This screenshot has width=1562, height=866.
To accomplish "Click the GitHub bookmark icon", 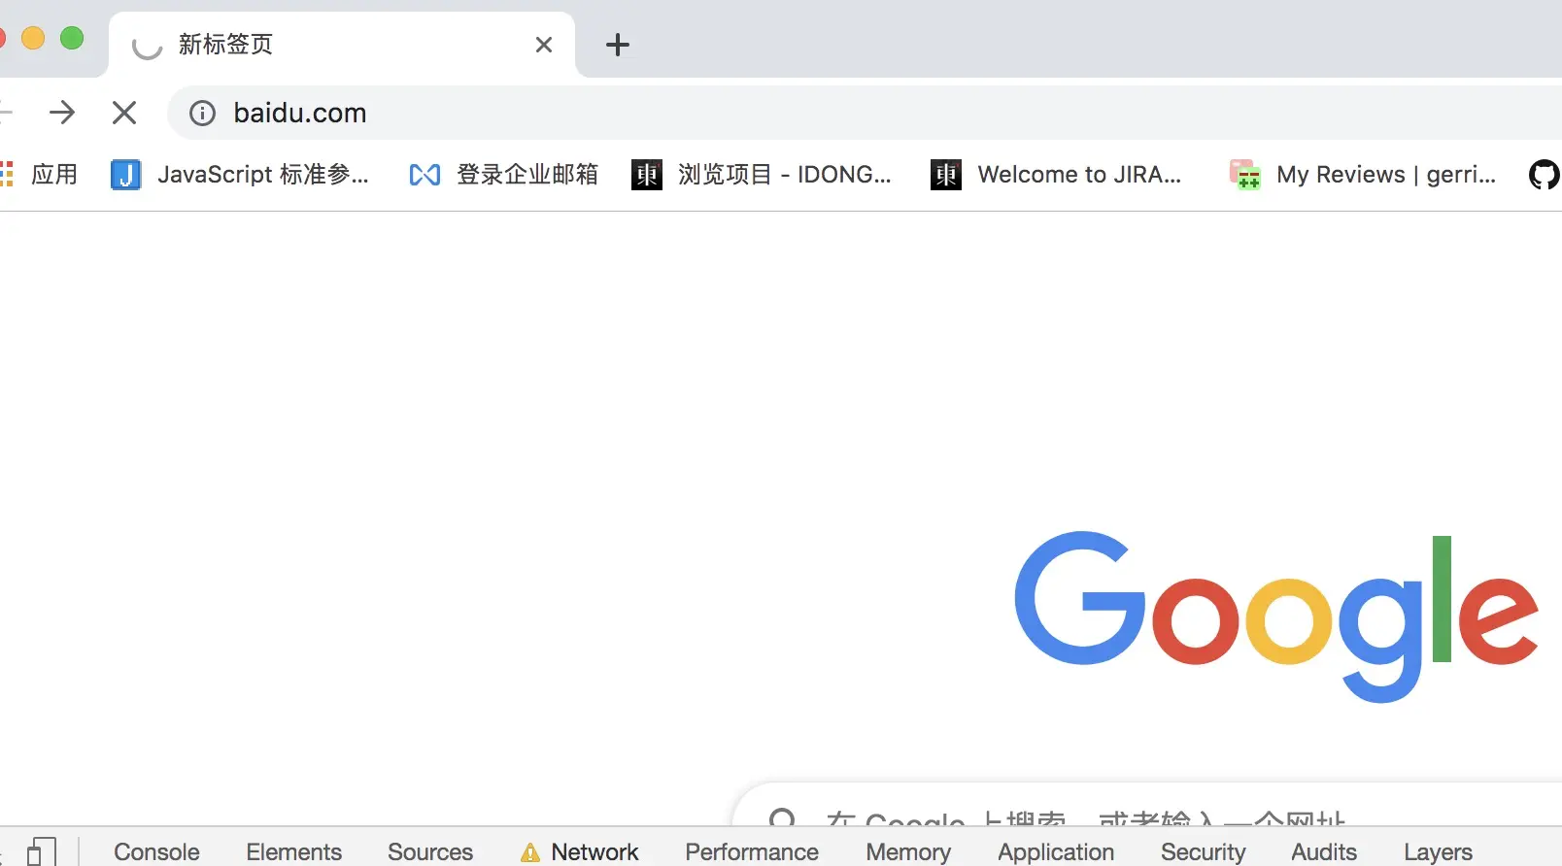I will pos(1545,175).
